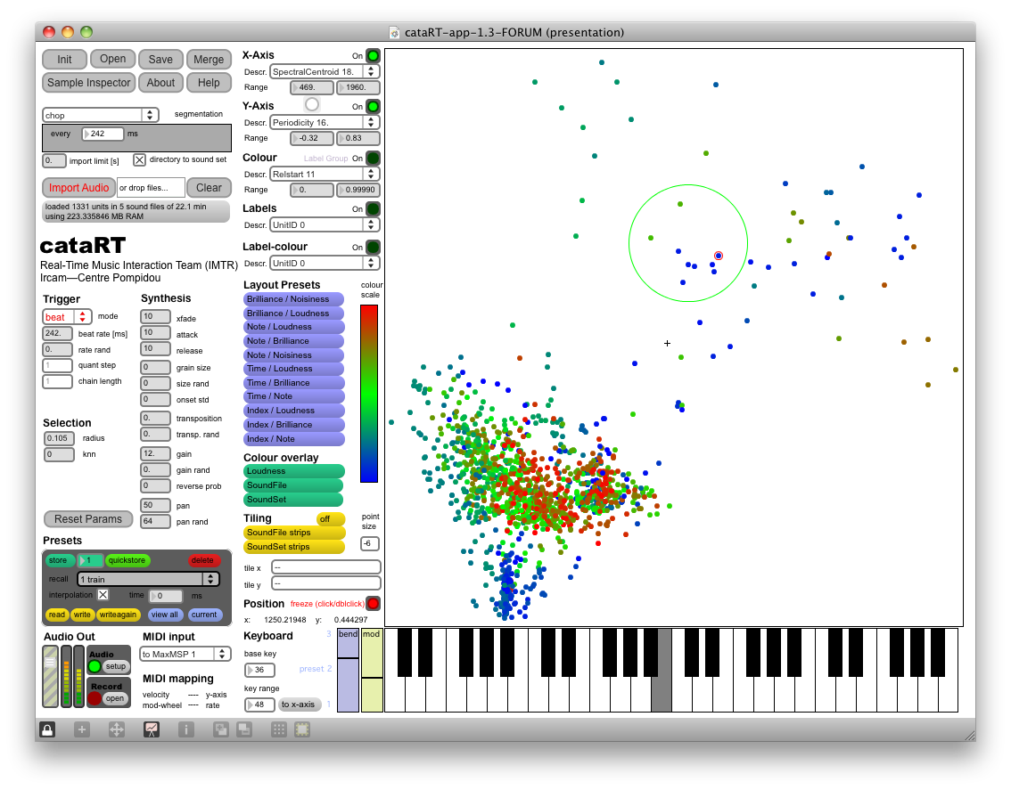1011x790 pixels.
Task: Toggle the grid dots icon
Action: click(x=279, y=729)
